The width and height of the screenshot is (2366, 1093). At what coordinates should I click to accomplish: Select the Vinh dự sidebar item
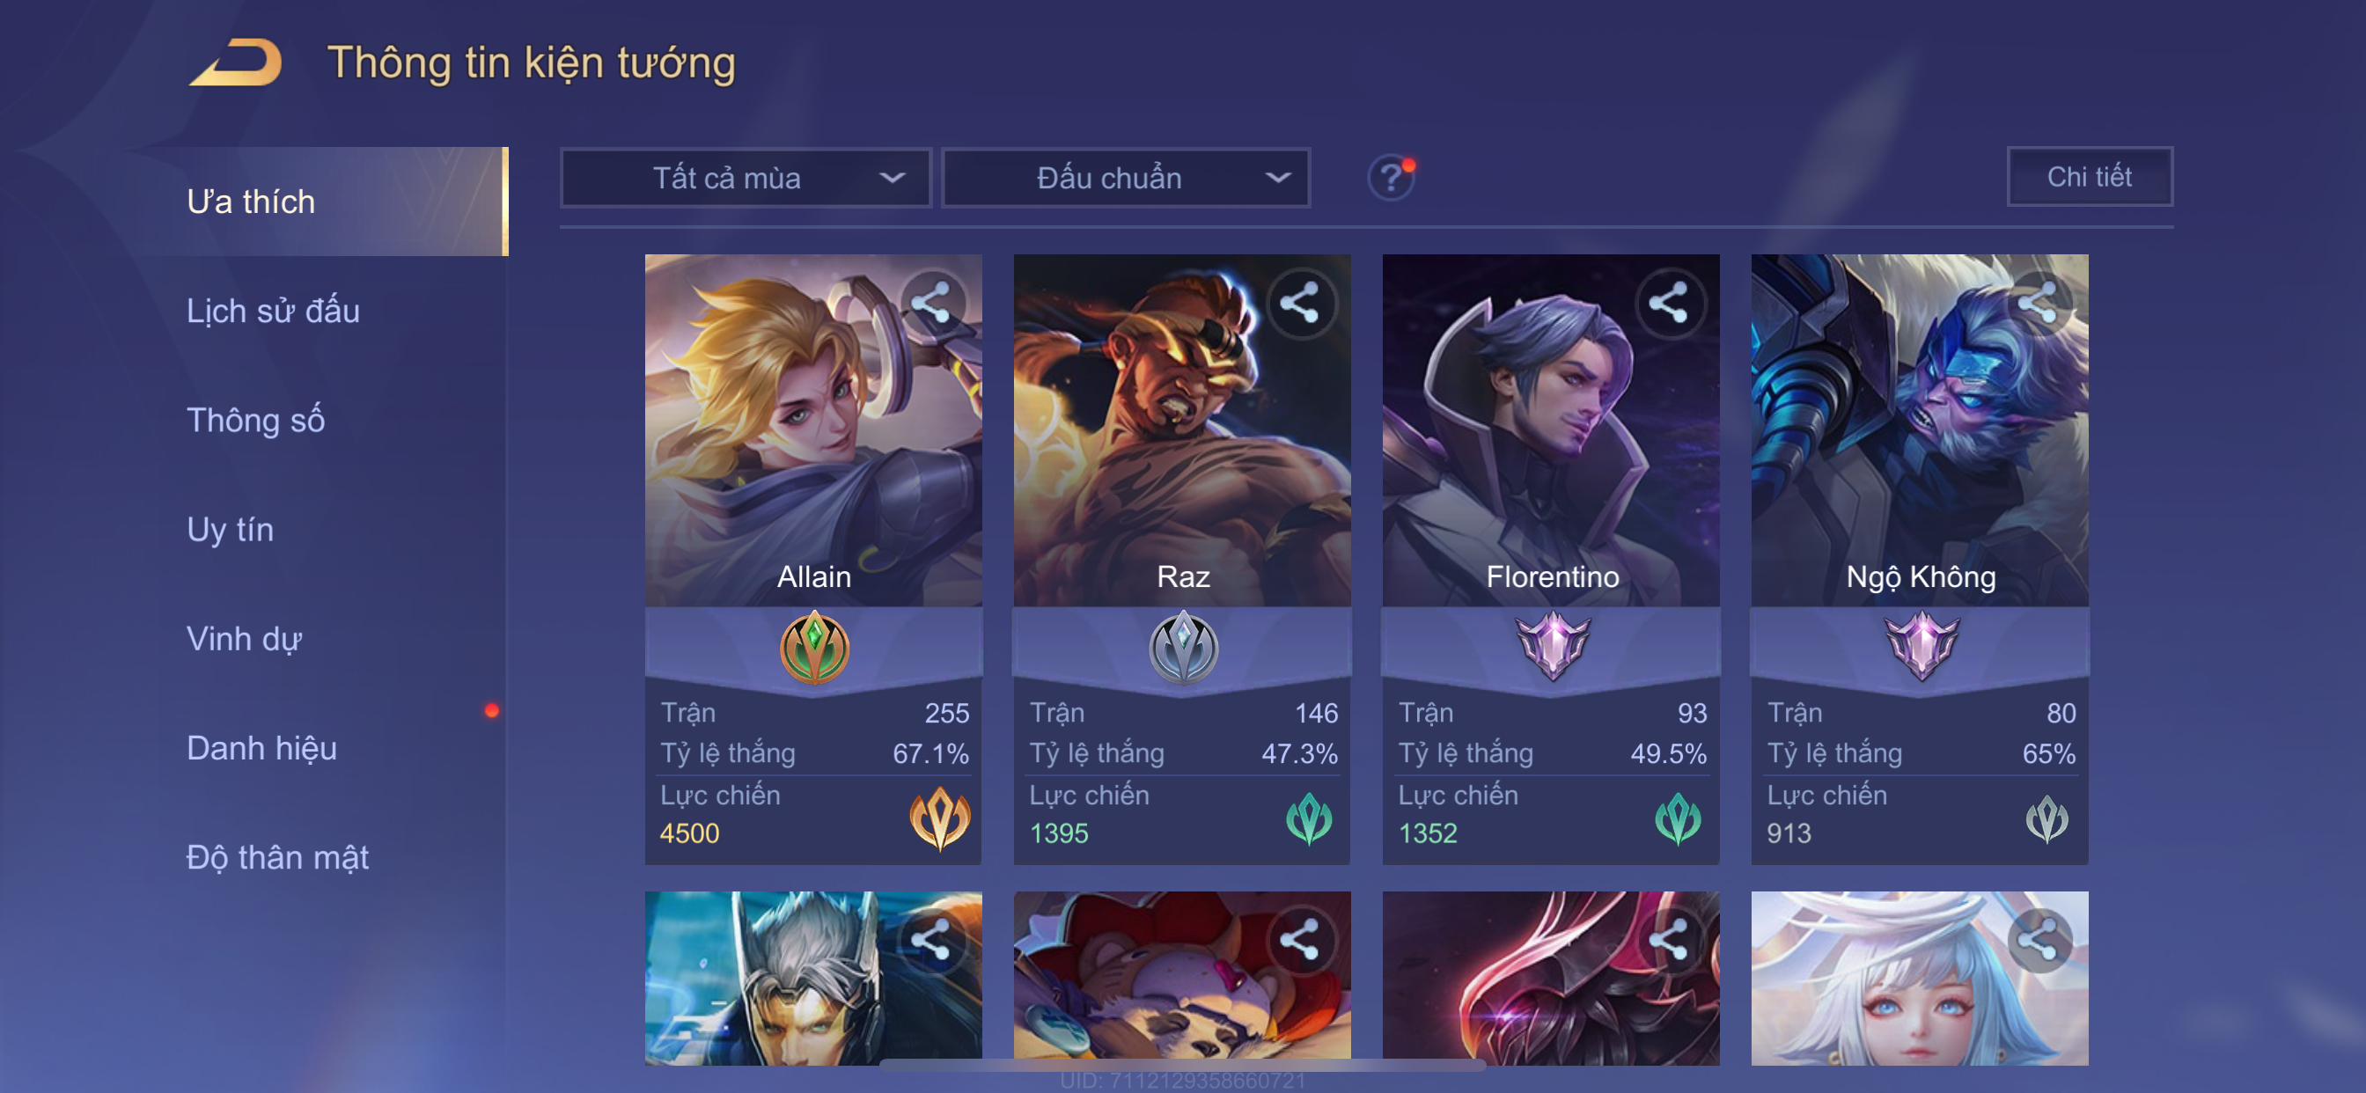pos(245,638)
